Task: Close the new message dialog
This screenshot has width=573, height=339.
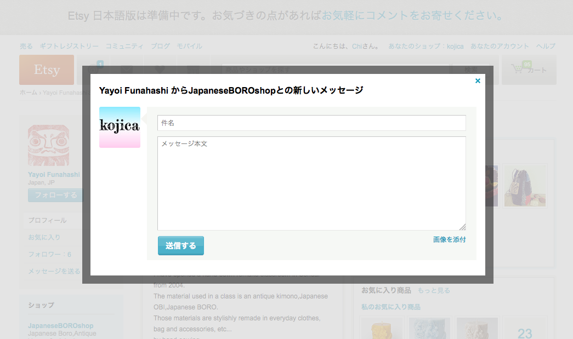Action: [478, 81]
